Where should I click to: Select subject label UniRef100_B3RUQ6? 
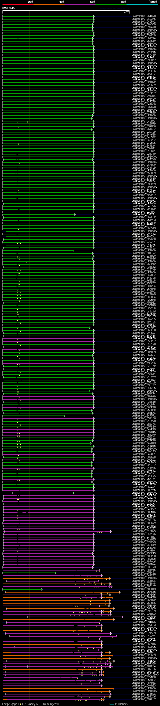coord(143,126)
